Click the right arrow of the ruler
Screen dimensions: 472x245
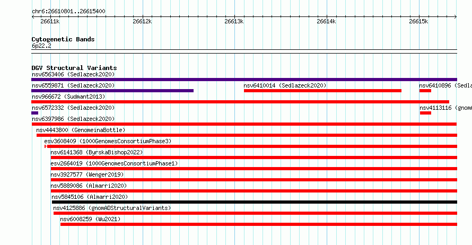(456, 17)
